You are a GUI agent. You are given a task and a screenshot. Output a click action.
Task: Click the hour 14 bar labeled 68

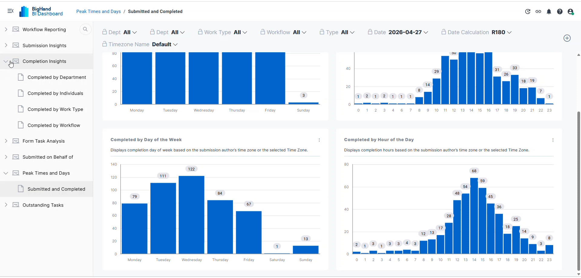[474, 216]
